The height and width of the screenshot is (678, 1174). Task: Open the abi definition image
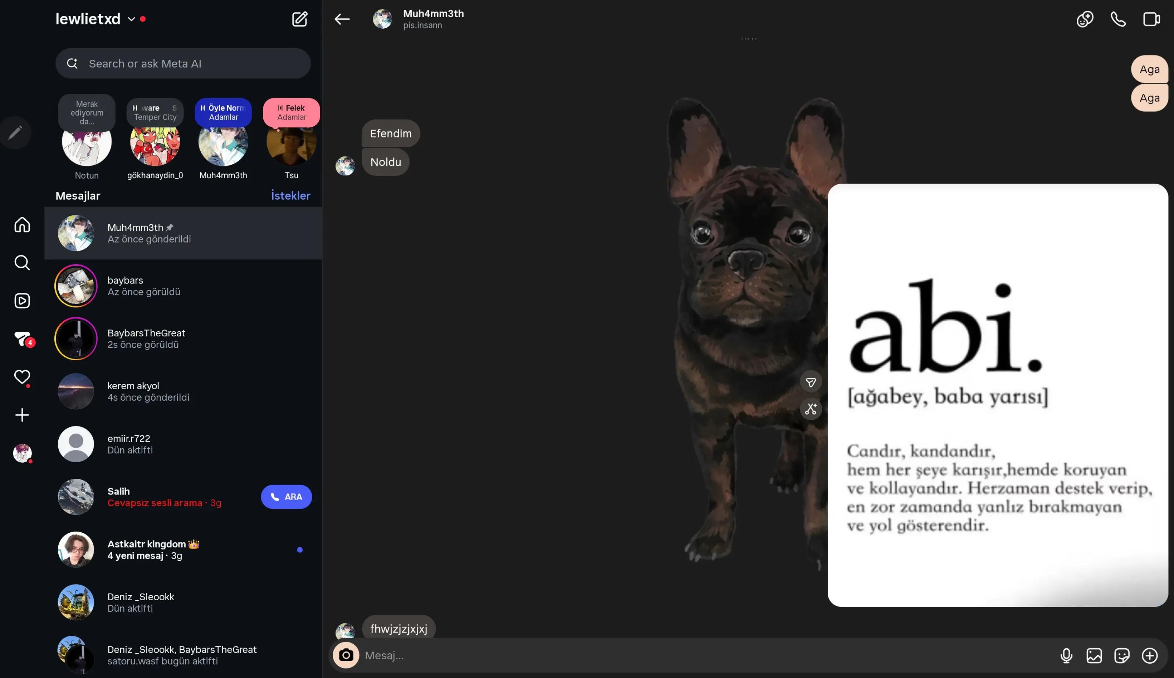998,395
